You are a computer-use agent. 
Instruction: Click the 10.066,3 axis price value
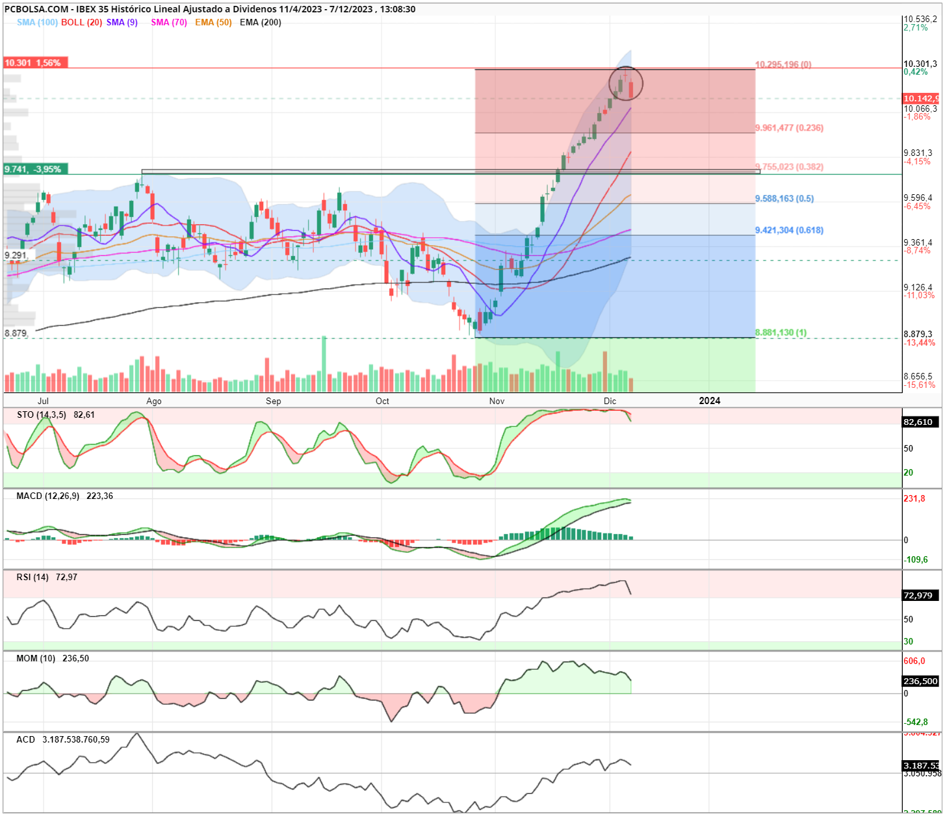(x=920, y=108)
